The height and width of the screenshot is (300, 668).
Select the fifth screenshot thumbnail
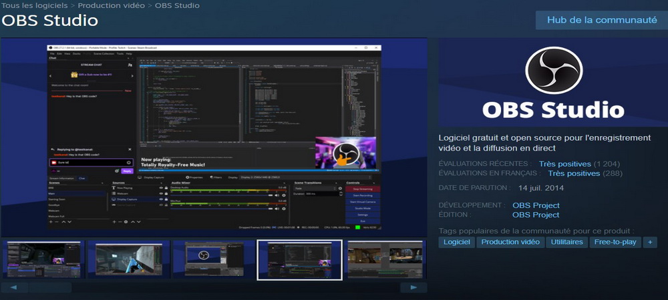point(385,259)
